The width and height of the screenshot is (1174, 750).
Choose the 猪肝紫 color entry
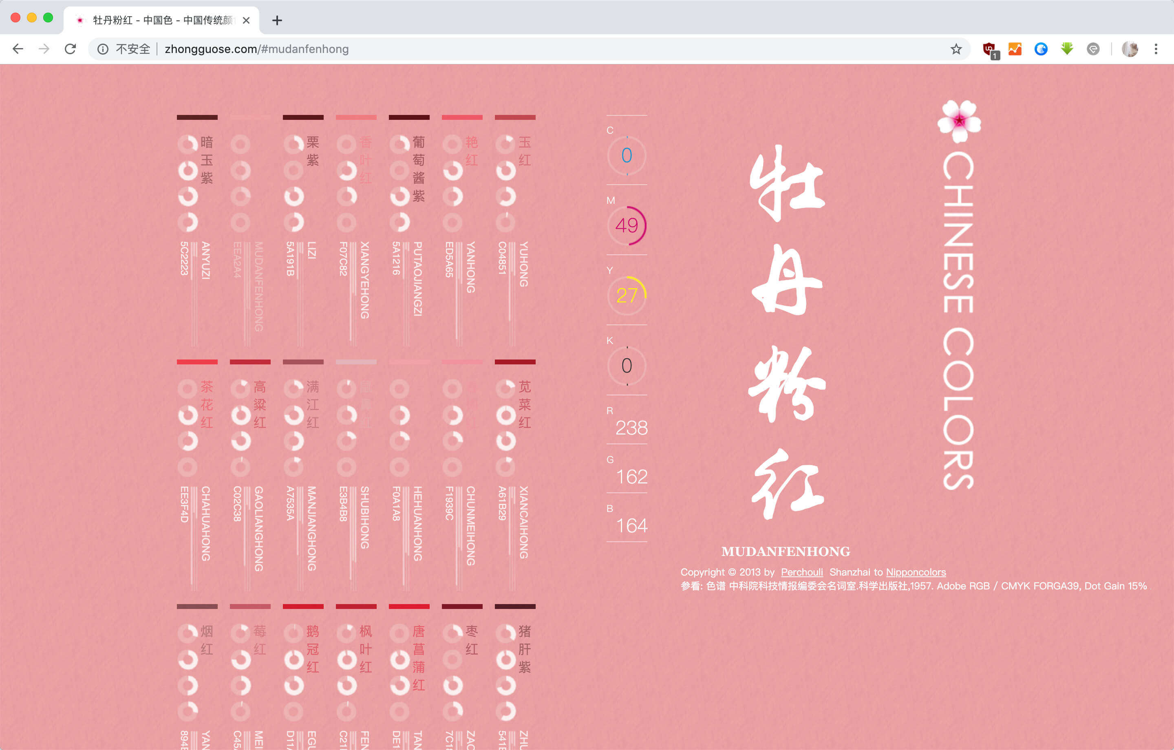coord(515,677)
